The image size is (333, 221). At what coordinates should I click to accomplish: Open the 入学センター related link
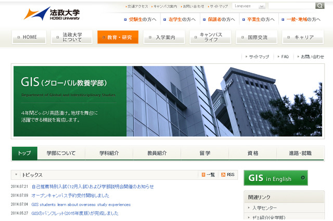coord(264,208)
